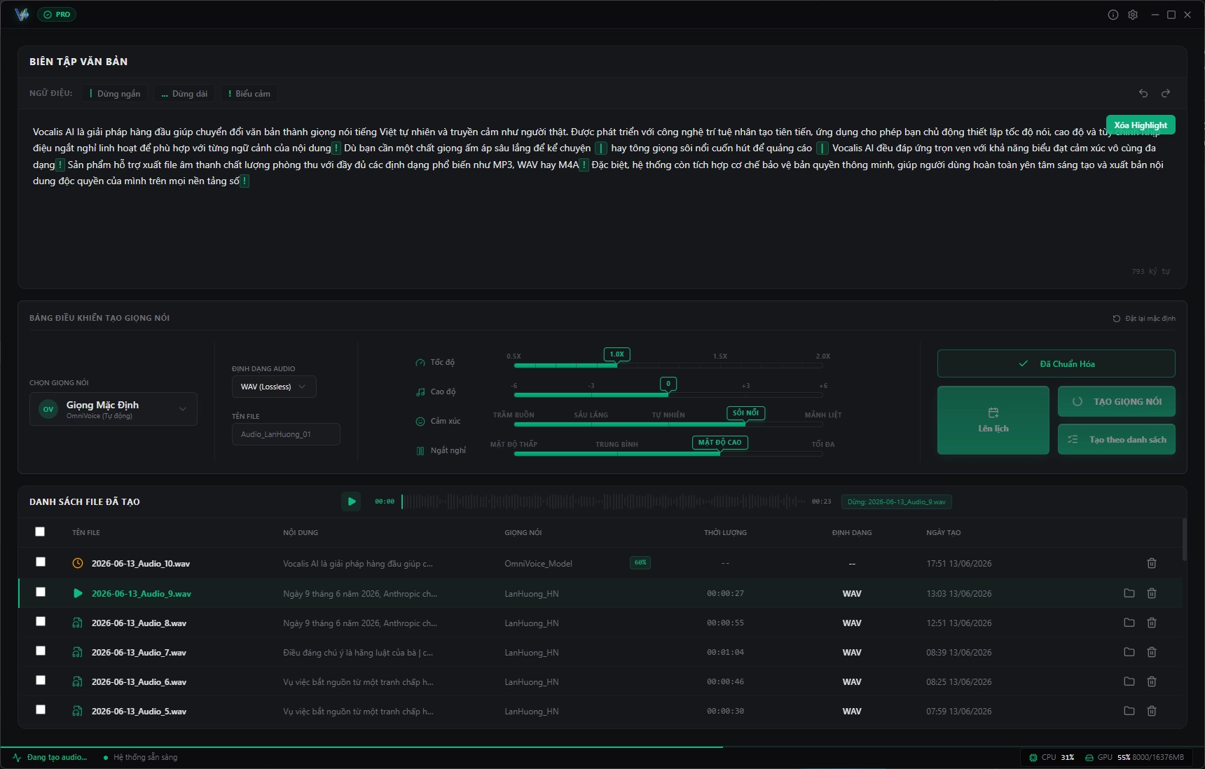The image size is (1205, 769).
Task: Check the box for Audio_6.wav
Action: pos(41,680)
